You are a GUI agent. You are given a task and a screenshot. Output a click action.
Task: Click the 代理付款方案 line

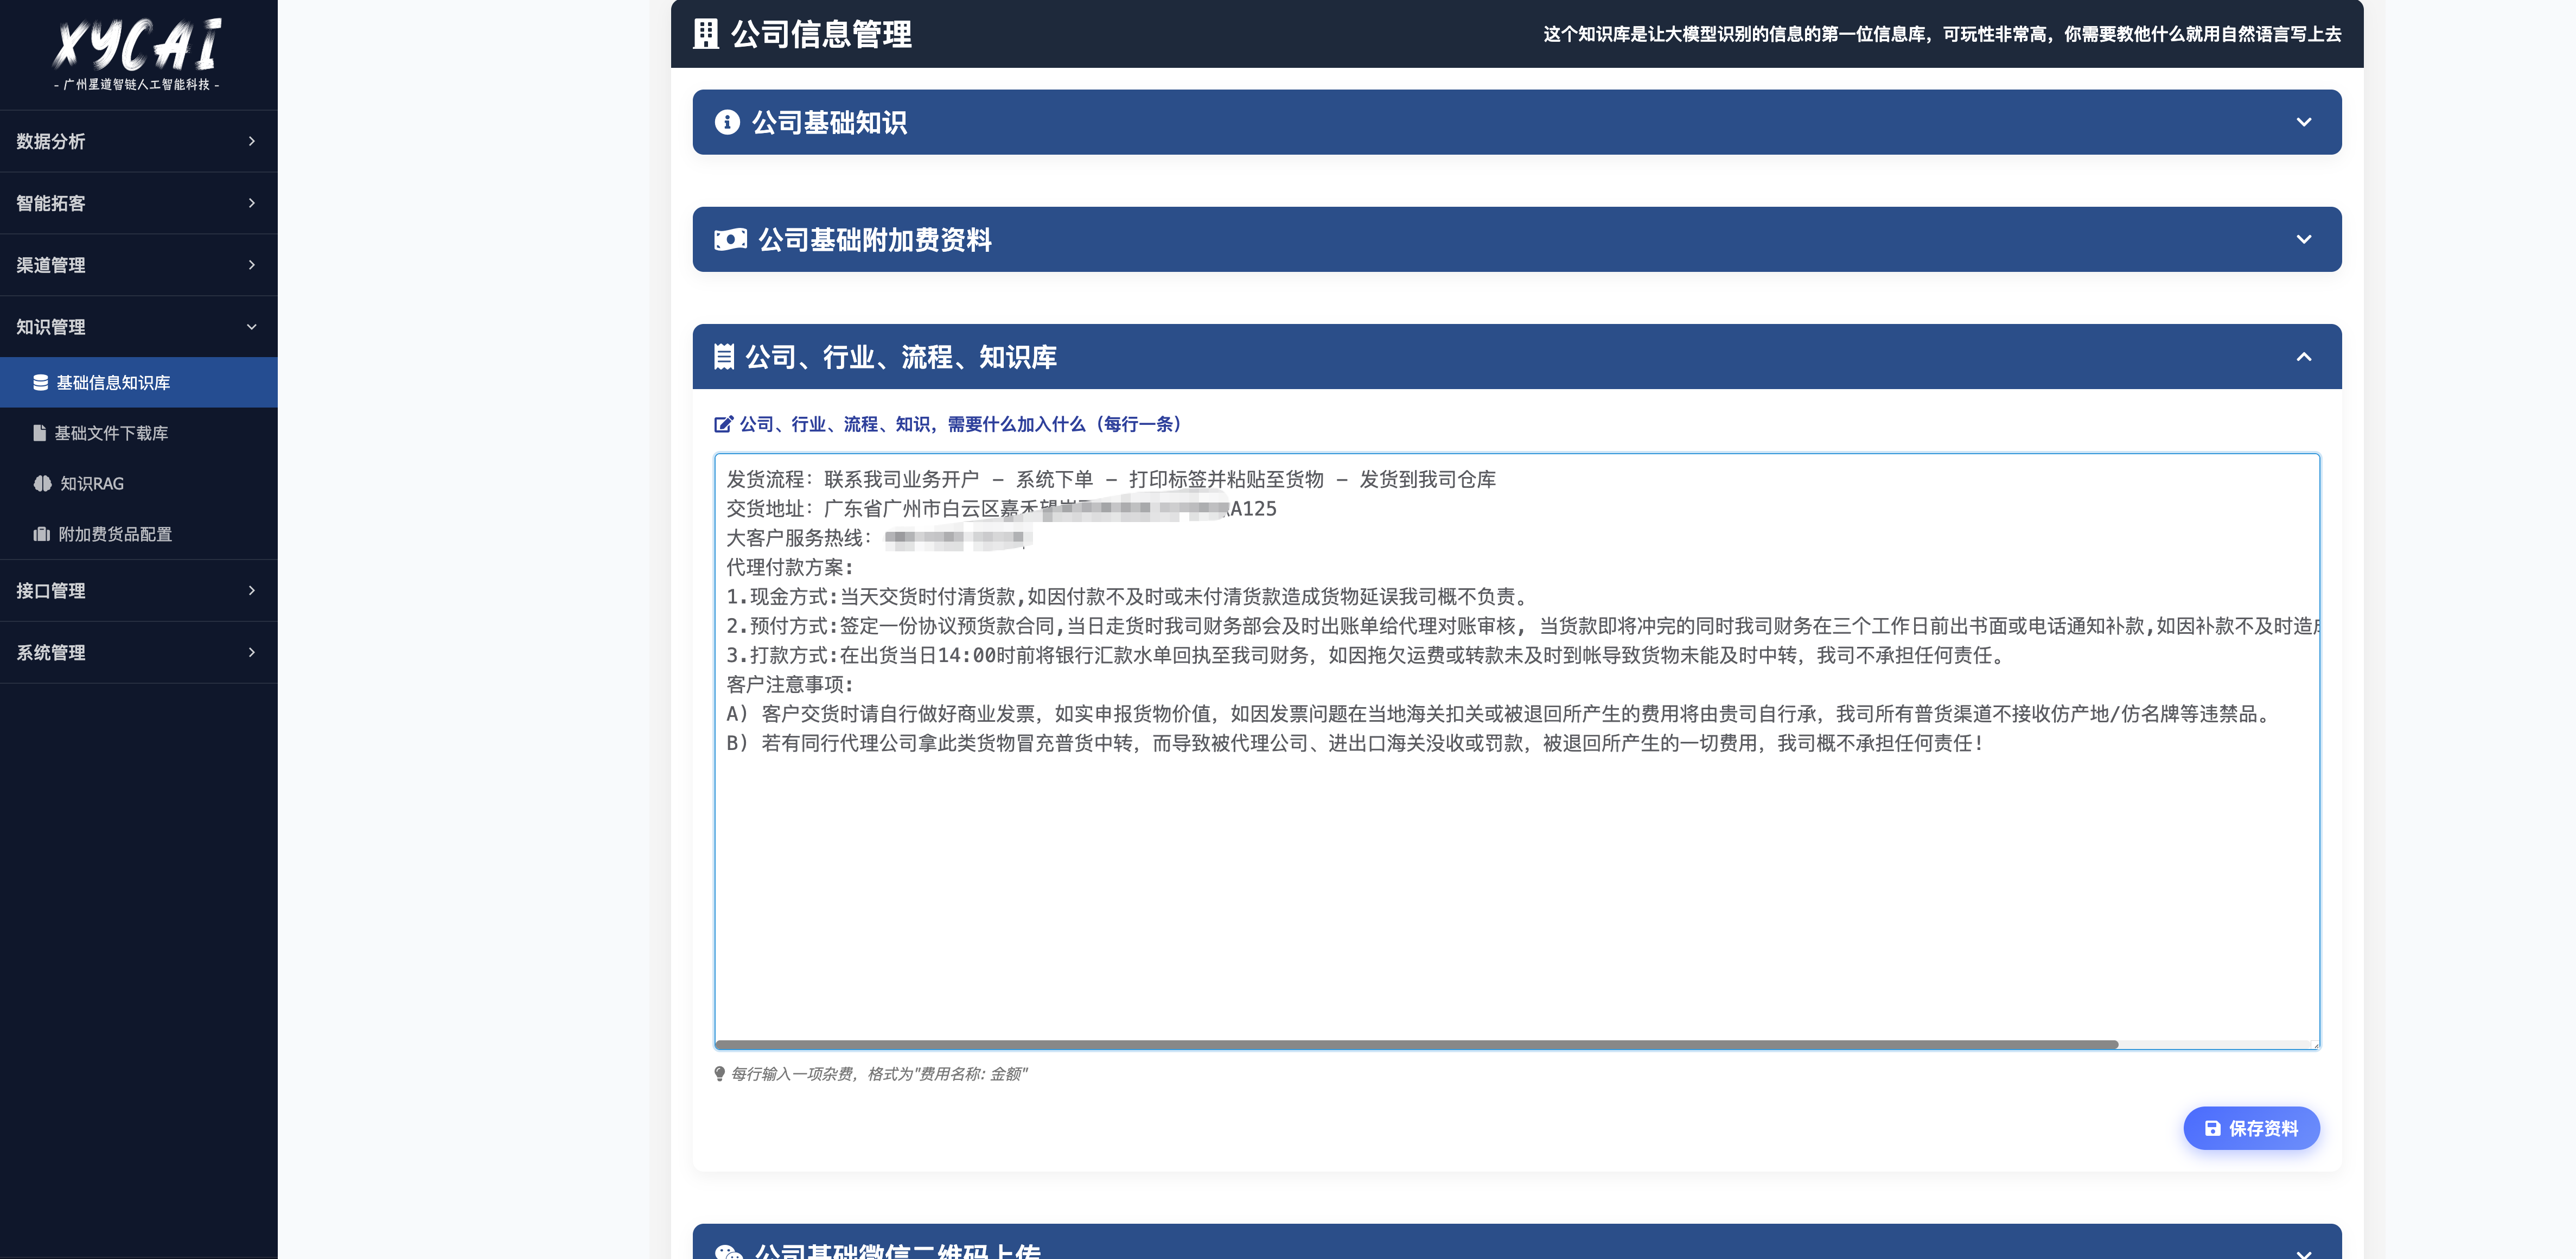[790, 567]
